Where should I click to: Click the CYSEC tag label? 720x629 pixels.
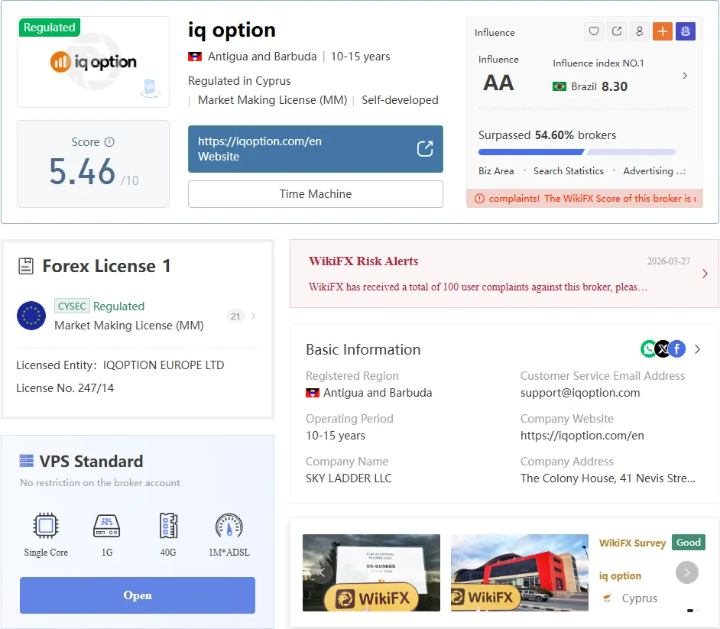(72, 306)
